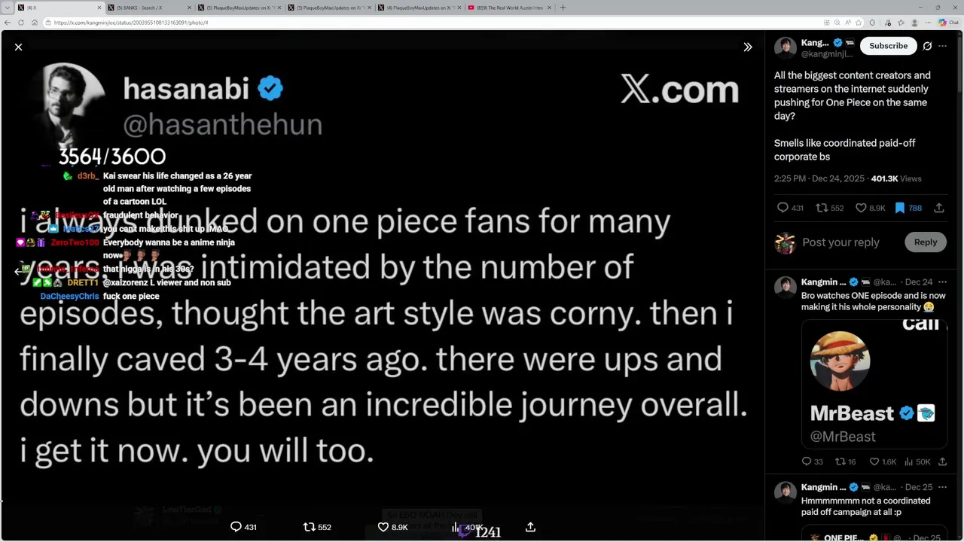Repost the main post showing 552 reposts

tap(822, 208)
